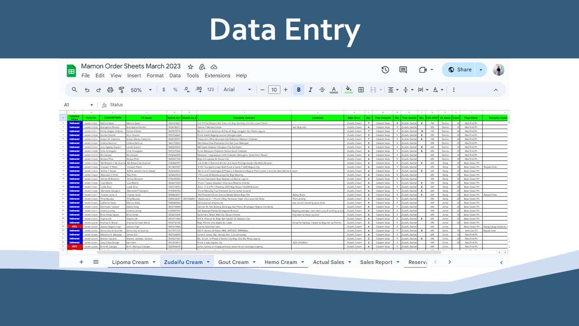Open text wrapping options

tap(422, 90)
